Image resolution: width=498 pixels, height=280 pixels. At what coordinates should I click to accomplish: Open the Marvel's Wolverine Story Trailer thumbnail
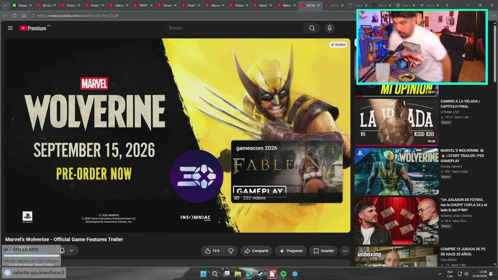[396, 171]
